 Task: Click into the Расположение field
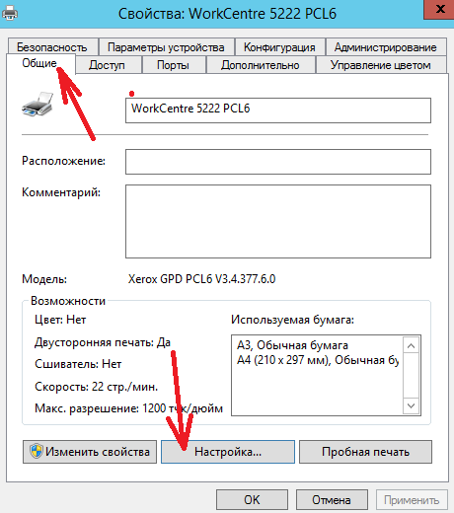(278, 162)
